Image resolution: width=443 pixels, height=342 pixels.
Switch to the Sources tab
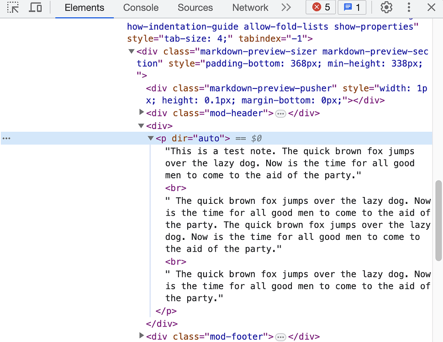[195, 8]
